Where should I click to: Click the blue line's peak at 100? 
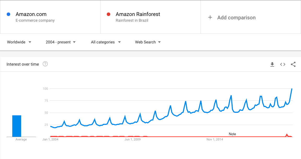(292, 89)
